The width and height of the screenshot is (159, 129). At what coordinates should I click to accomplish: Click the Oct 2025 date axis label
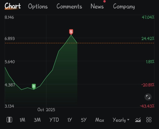46,110
